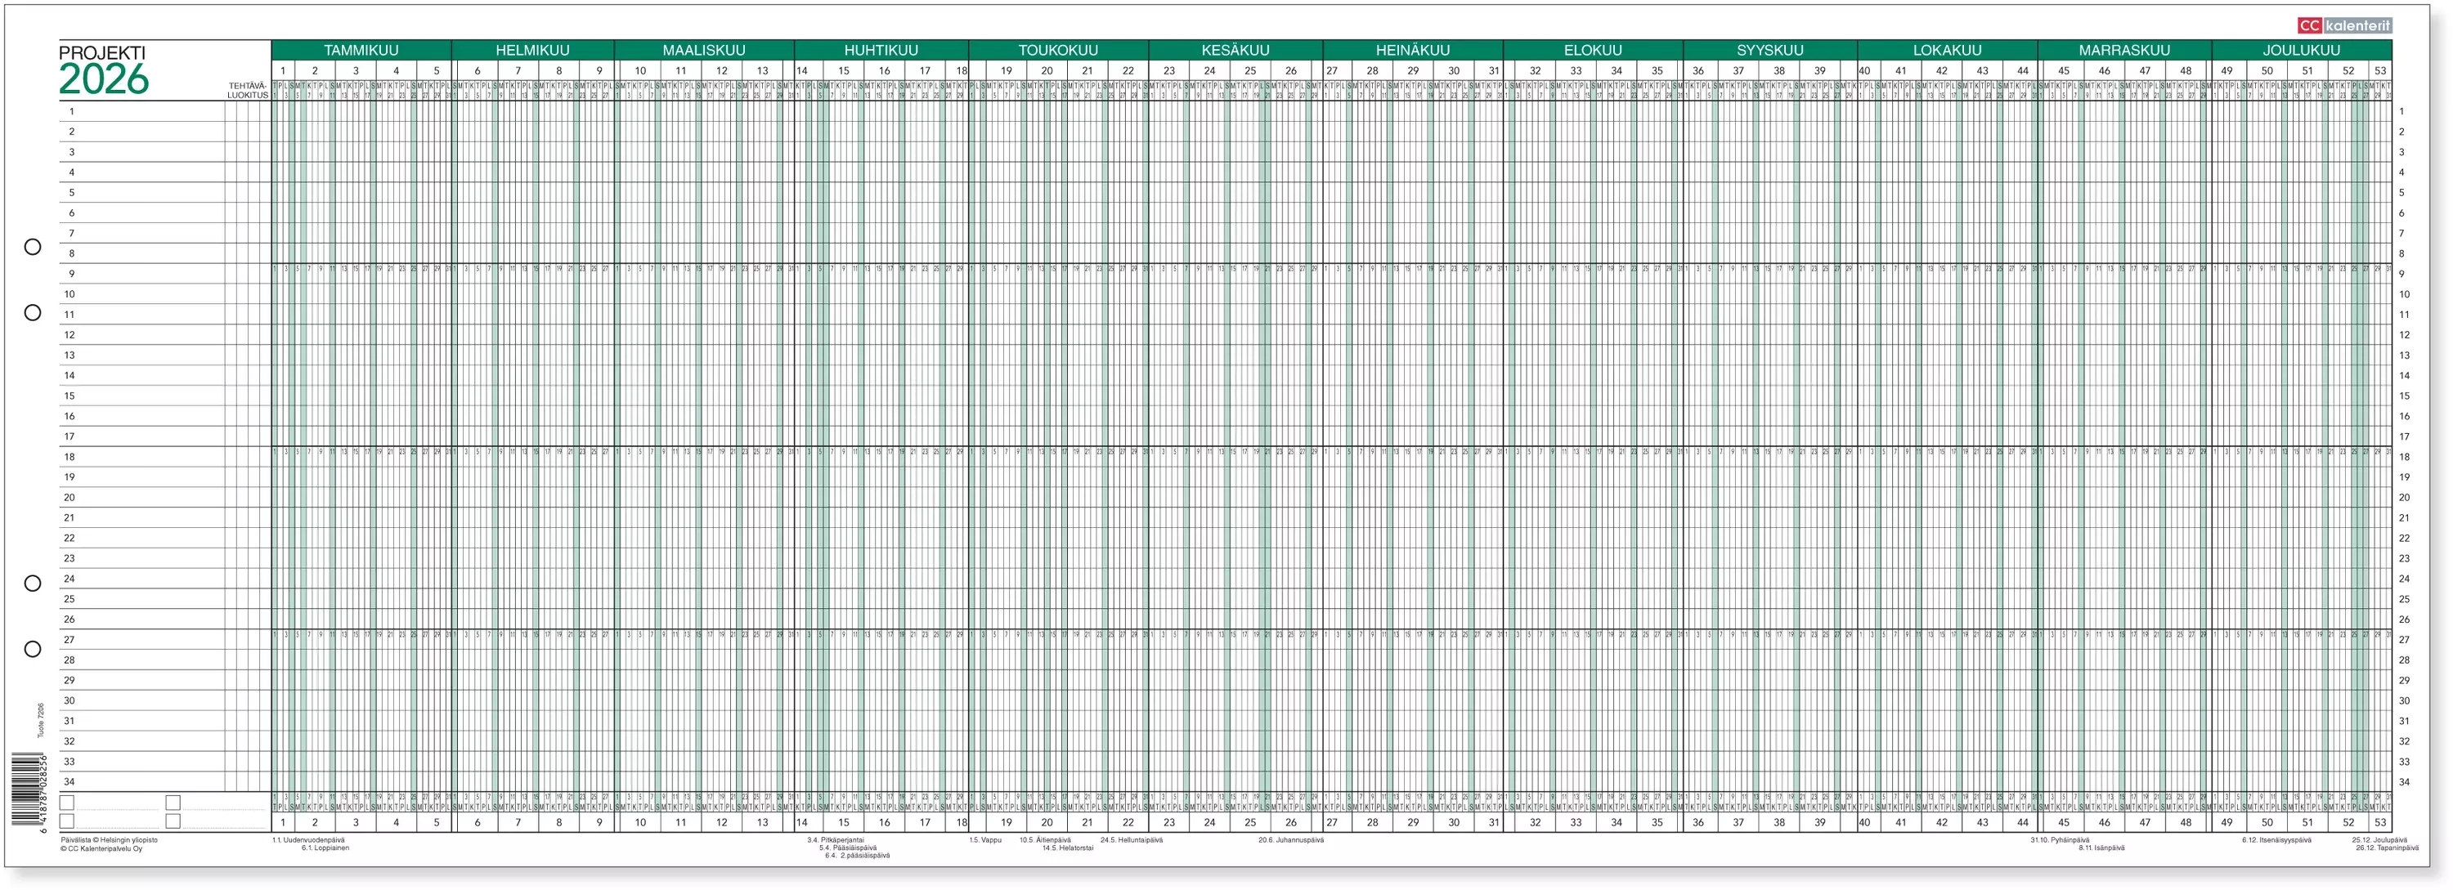This screenshot has height=890, width=2453.
Task: Click the Tuote 7206 product label
Action: [41, 721]
